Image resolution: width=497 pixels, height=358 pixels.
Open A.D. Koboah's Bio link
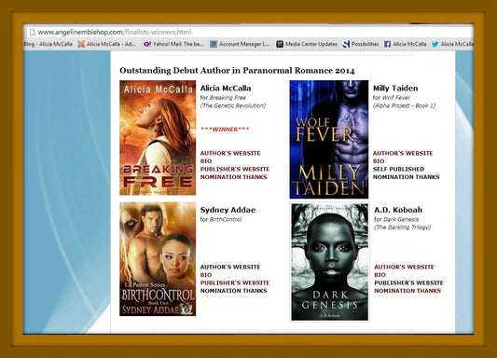tap(380, 275)
